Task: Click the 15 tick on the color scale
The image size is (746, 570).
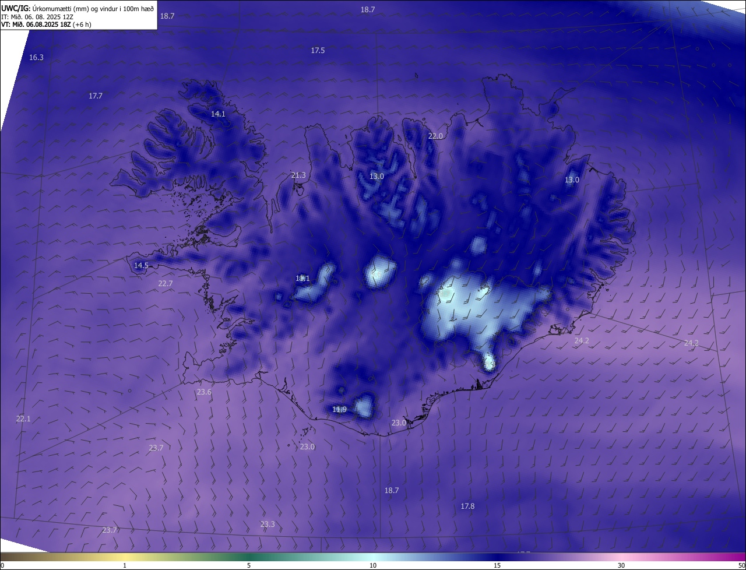Action: pos(497,565)
